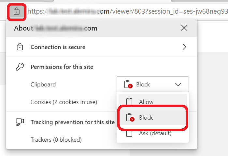Viewport: 228px width, 156px height.
Task: Click Trackers (0 blocked) entry
Action: click(x=56, y=140)
